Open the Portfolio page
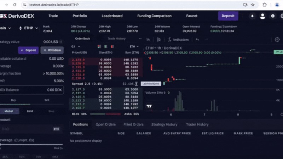The height and width of the screenshot is (159, 283). 80,16
